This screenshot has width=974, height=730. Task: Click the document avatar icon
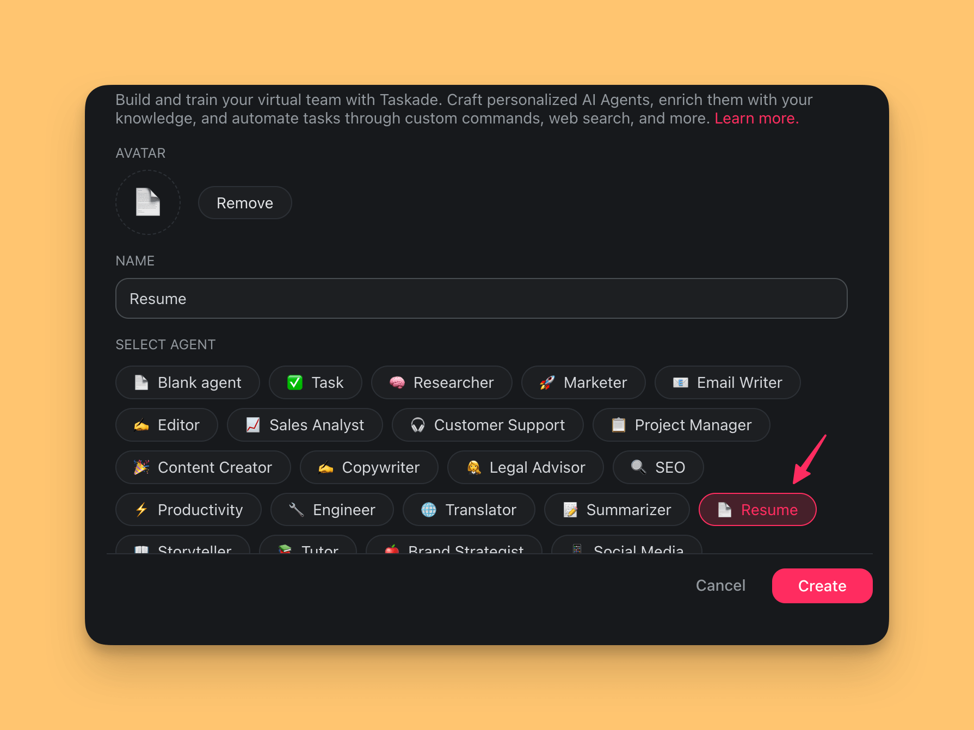click(147, 202)
